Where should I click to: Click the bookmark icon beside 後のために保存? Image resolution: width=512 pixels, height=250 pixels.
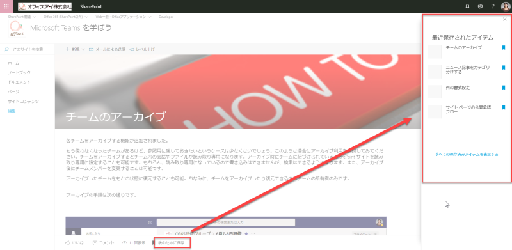pyautogui.click(x=154, y=243)
